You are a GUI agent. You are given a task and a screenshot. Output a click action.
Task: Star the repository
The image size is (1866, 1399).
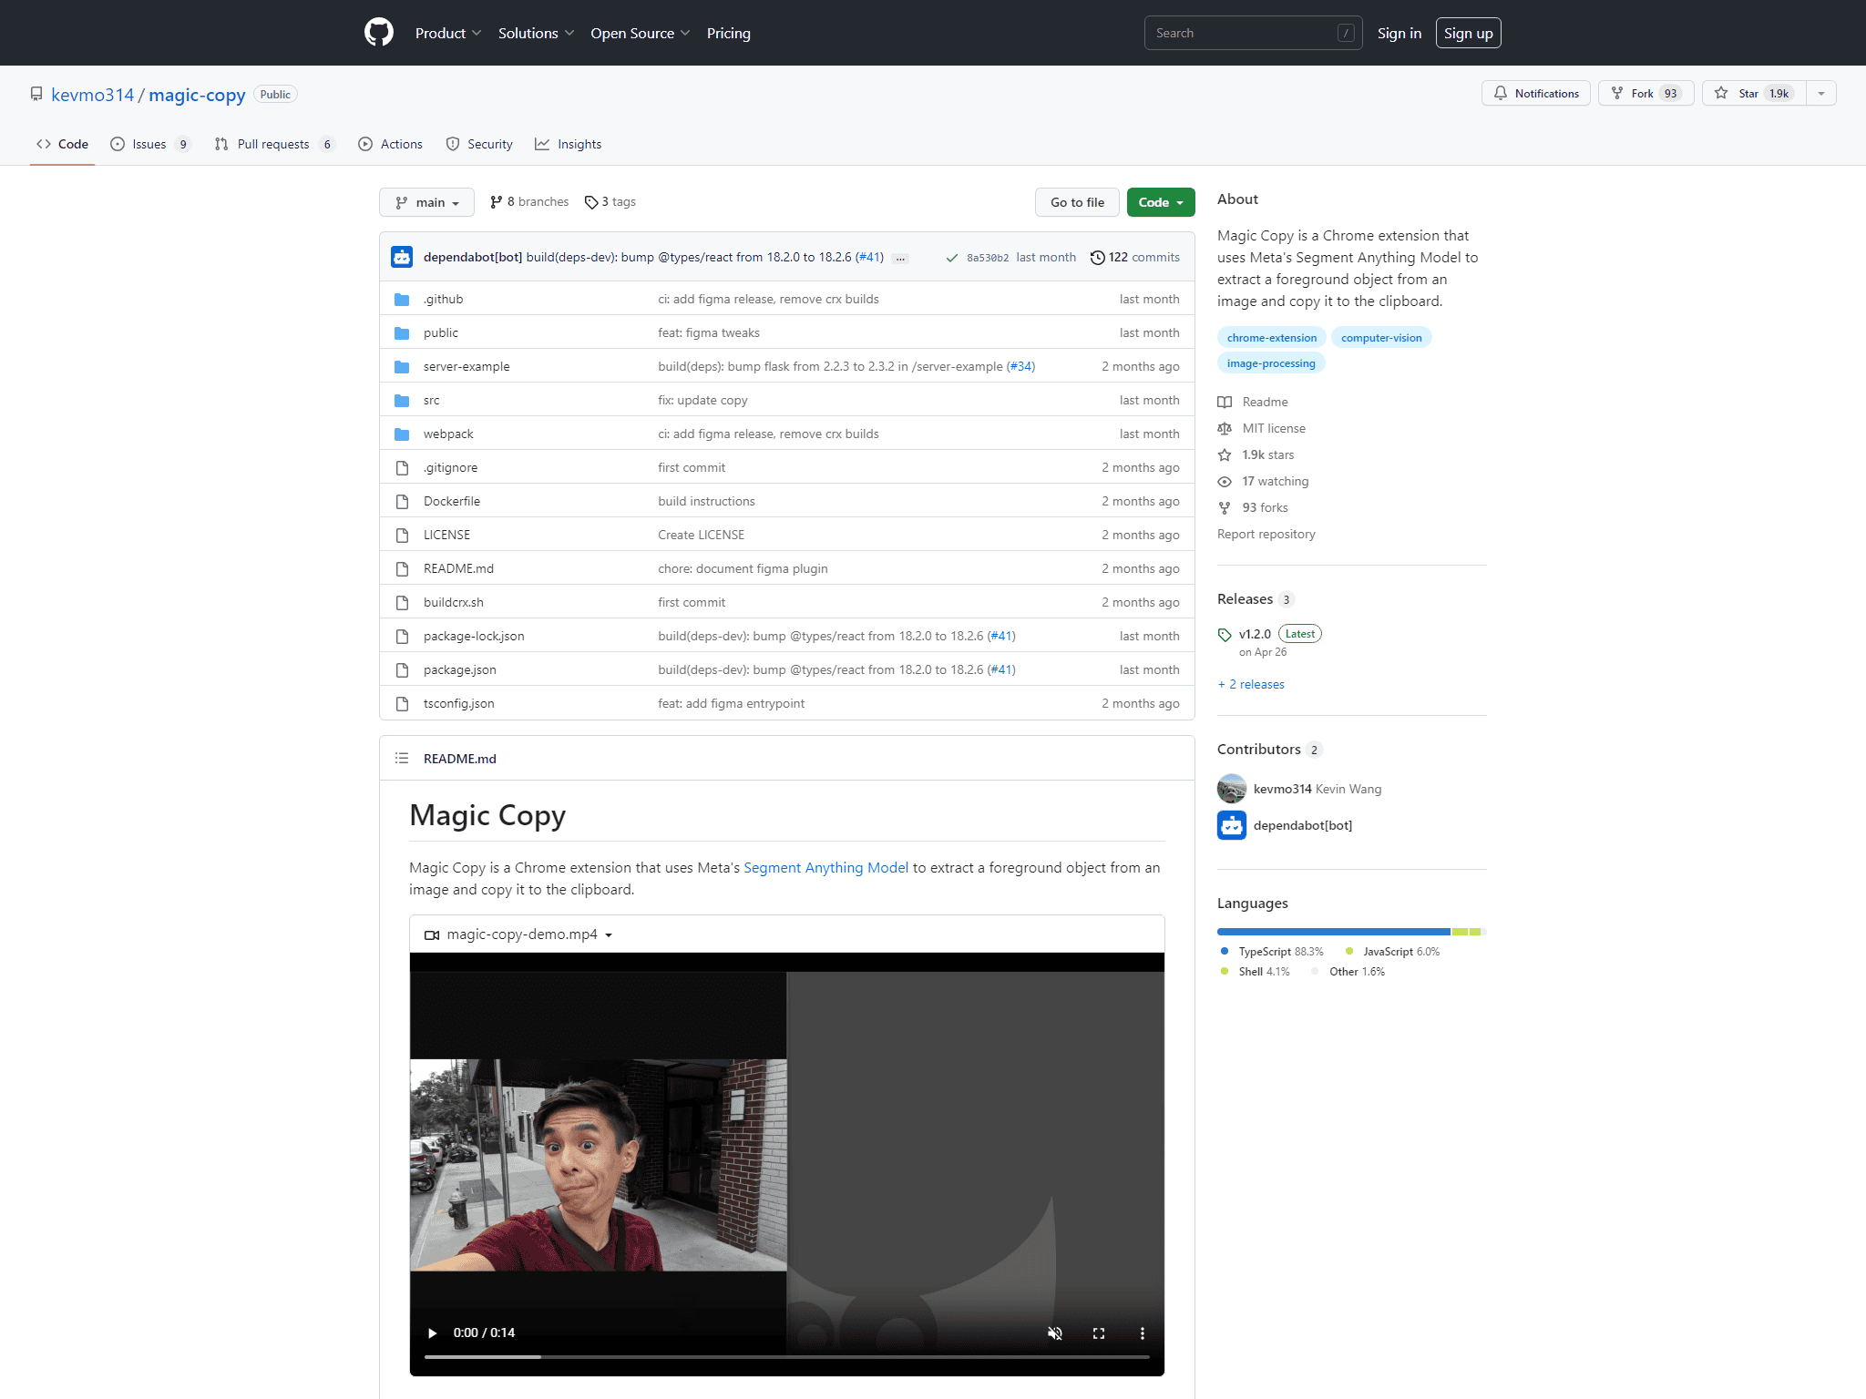(x=1754, y=93)
